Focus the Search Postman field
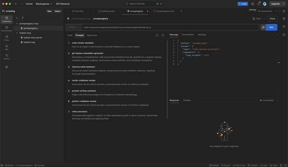288x167 pixels. pyautogui.click(x=144, y=4)
